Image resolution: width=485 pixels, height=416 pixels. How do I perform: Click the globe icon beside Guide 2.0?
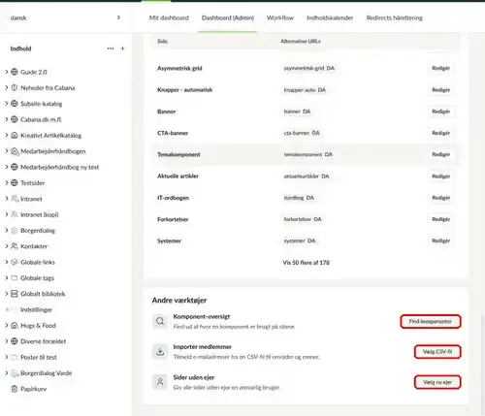[15, 72]
